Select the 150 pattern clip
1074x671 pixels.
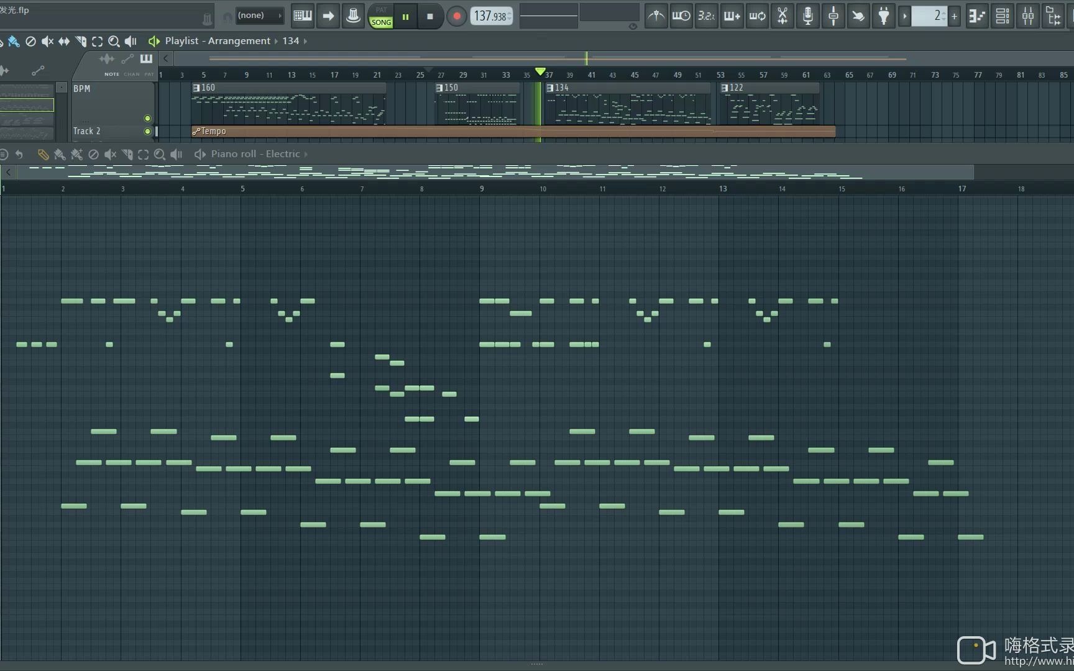[477, 104]
